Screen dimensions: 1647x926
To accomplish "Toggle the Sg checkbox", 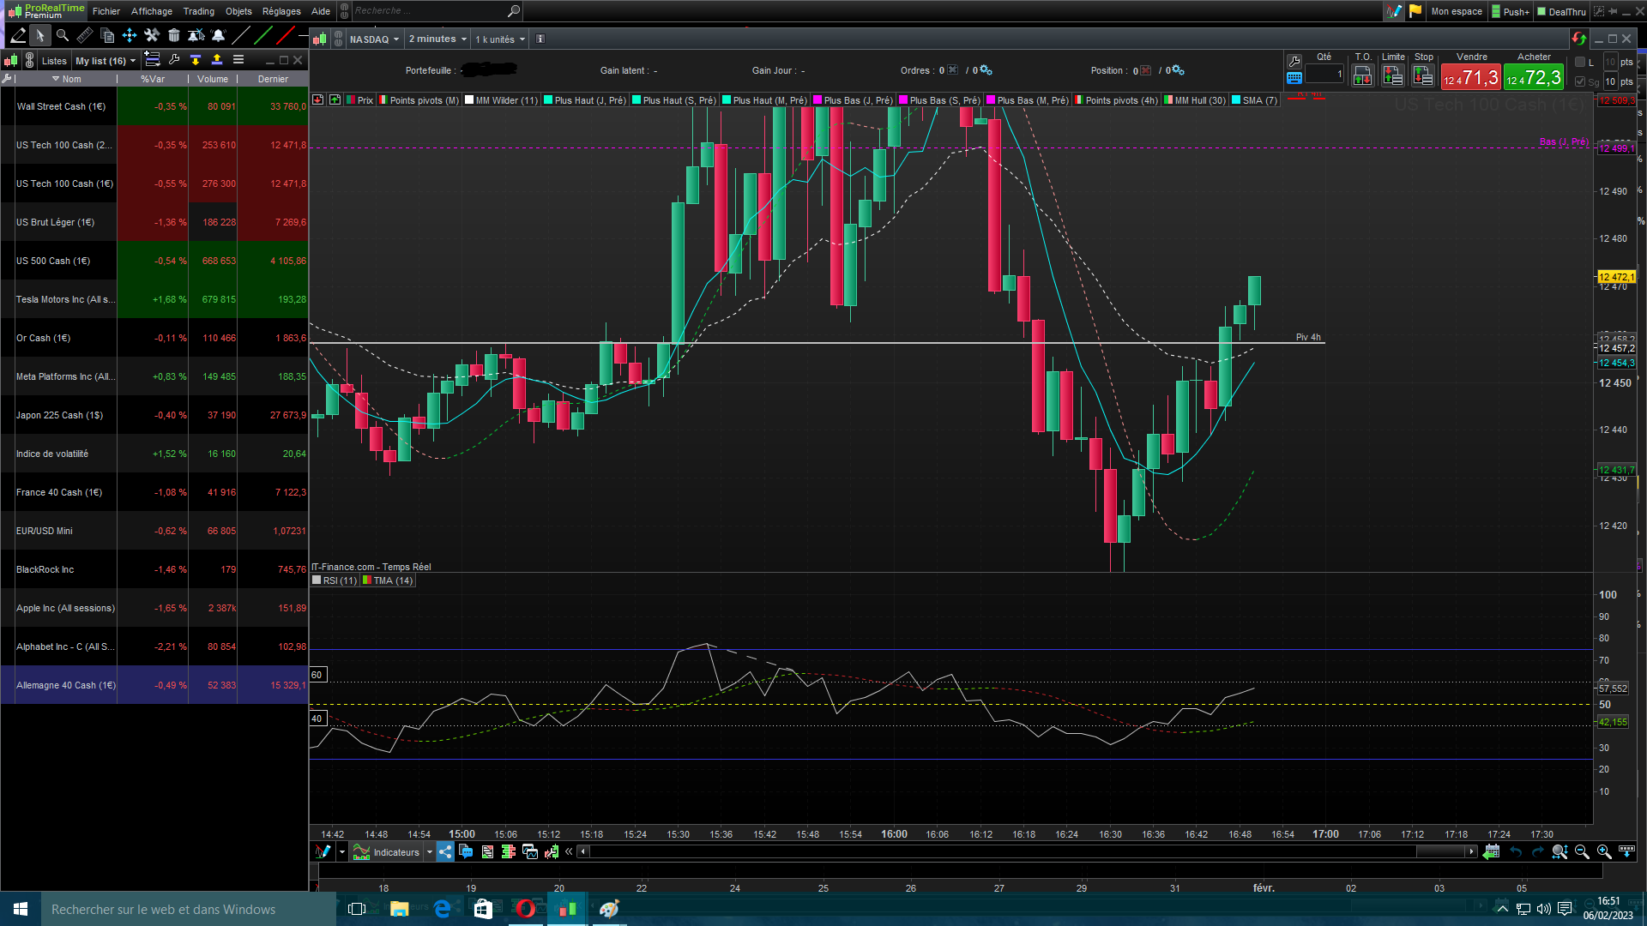I will click(1580, 81).
